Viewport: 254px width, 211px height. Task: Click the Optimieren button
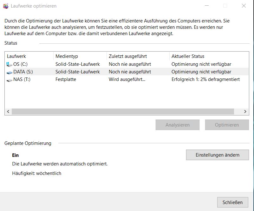coord(227,125)
